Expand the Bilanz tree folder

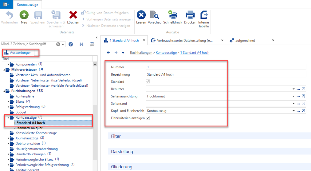pos(8,101)
